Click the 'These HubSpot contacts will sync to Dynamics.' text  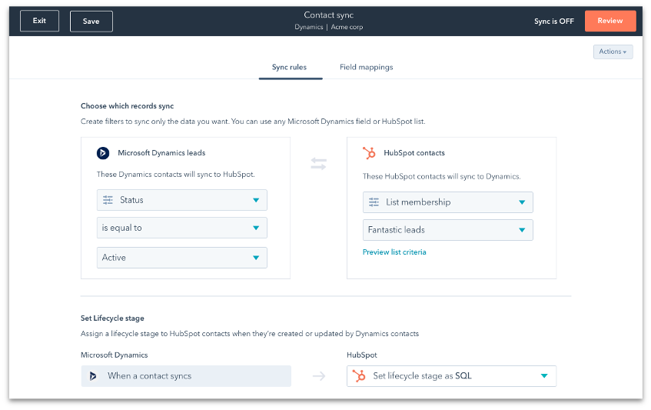coord(441,177)
